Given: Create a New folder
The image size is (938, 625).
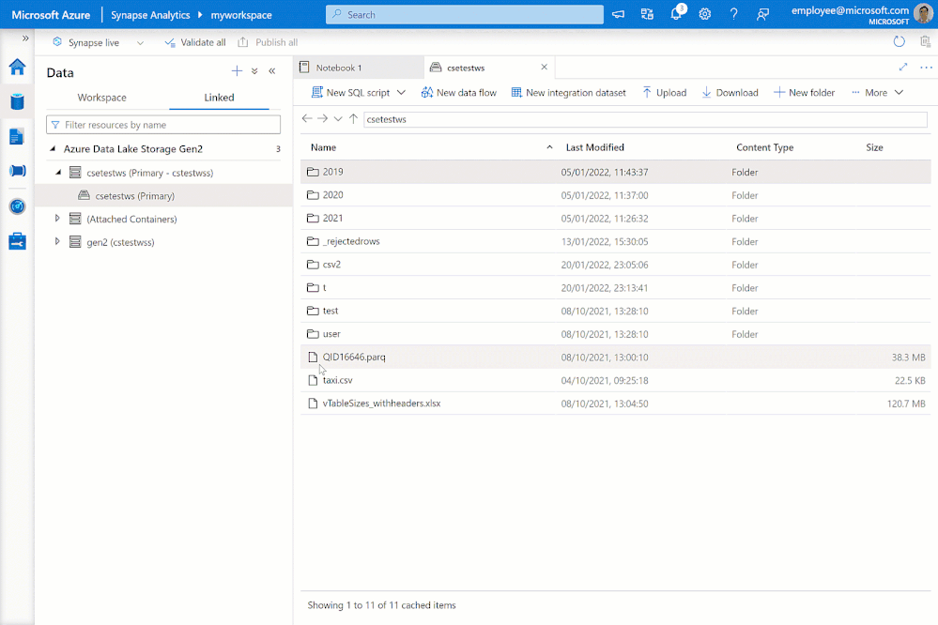Looking at the screenshot, I should (804, 93).
